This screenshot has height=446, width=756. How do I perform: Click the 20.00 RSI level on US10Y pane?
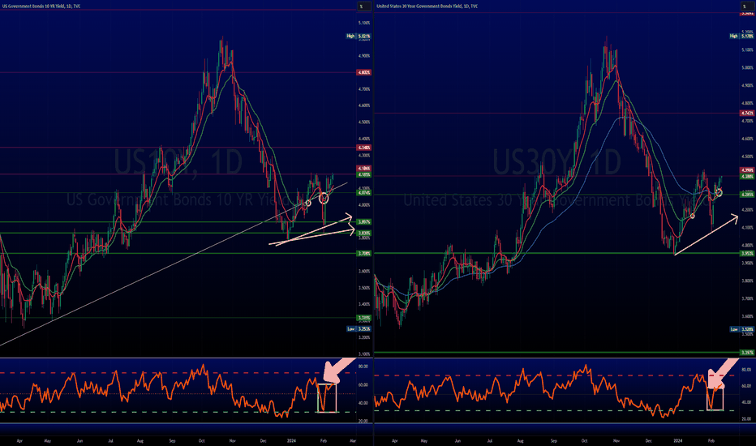(x=363, y=421)
